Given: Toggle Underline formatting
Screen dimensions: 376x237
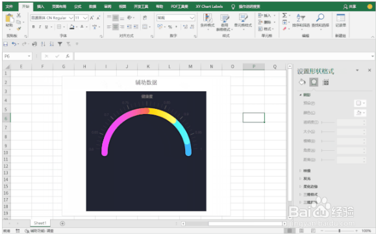Looking at the screenshot, I should tap(46, 27).
